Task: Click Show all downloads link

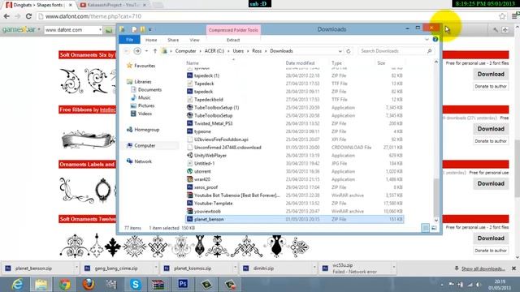Action: click(483, 268)
